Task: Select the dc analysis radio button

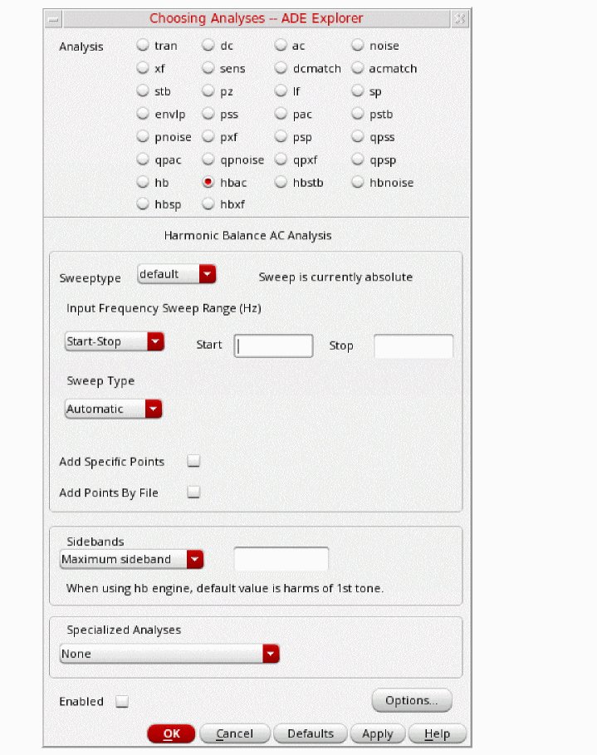Action: (x=208, y=45)
